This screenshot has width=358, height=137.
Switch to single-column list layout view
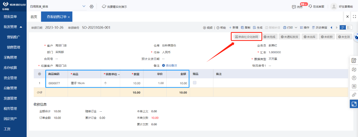[x=343, y=28]
